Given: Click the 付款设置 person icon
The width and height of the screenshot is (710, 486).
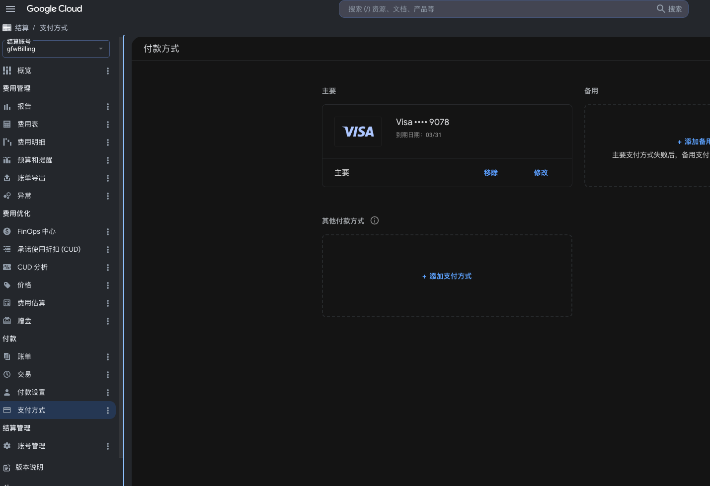Looking at the screenshot, I should coord(7,392).
